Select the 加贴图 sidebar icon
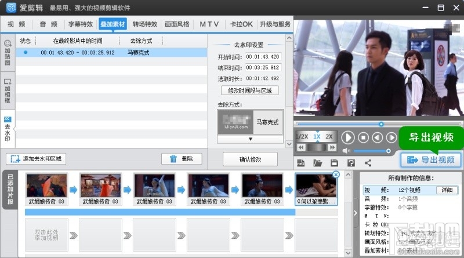 pos(8,53)
